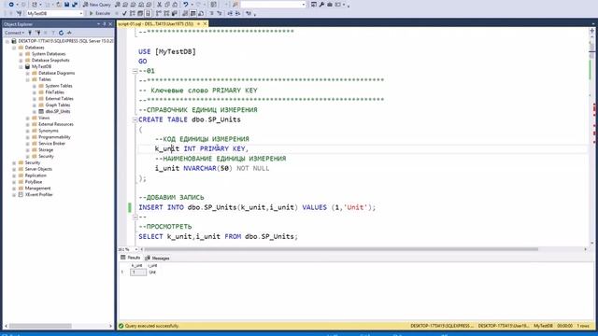Click the New Query toolbar button
598x336 pixels.
[x=97, y=5]
